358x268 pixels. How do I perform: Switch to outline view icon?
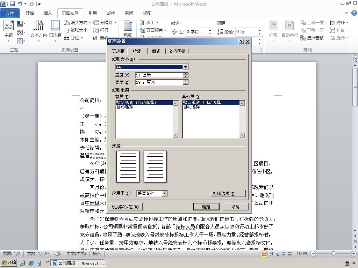pos(283,254)
